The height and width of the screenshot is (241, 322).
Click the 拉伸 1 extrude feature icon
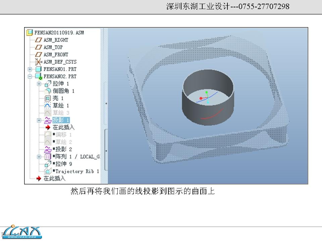(48, 84)
